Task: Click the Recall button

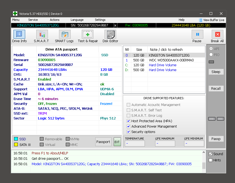Action: pos(216,89)
